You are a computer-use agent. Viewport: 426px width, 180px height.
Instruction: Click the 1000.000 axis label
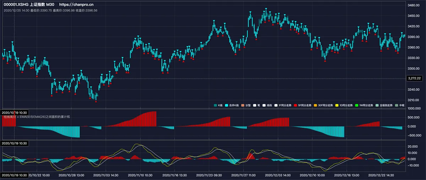coord(415,108)
